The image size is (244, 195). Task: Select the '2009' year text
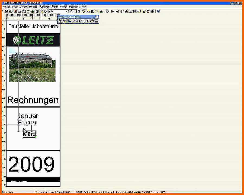[x=31, y=164]
